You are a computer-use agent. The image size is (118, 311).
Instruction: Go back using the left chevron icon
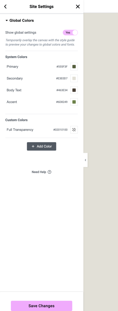(5, 7)
